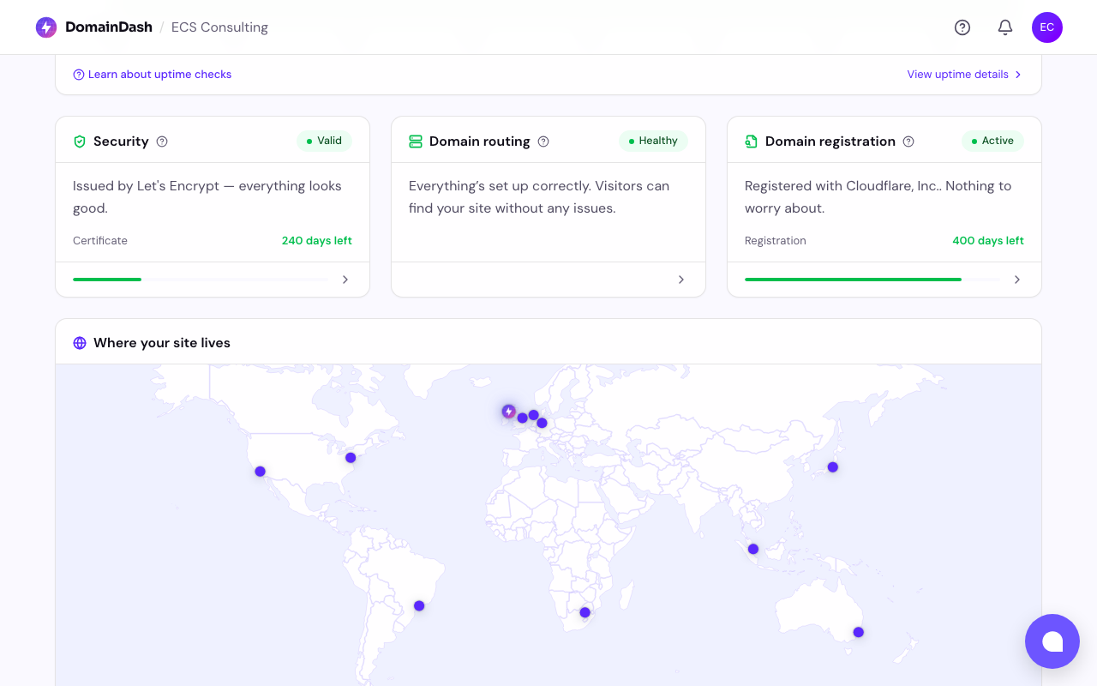Click the Domain registration document icon

click(x=751, y=141)
